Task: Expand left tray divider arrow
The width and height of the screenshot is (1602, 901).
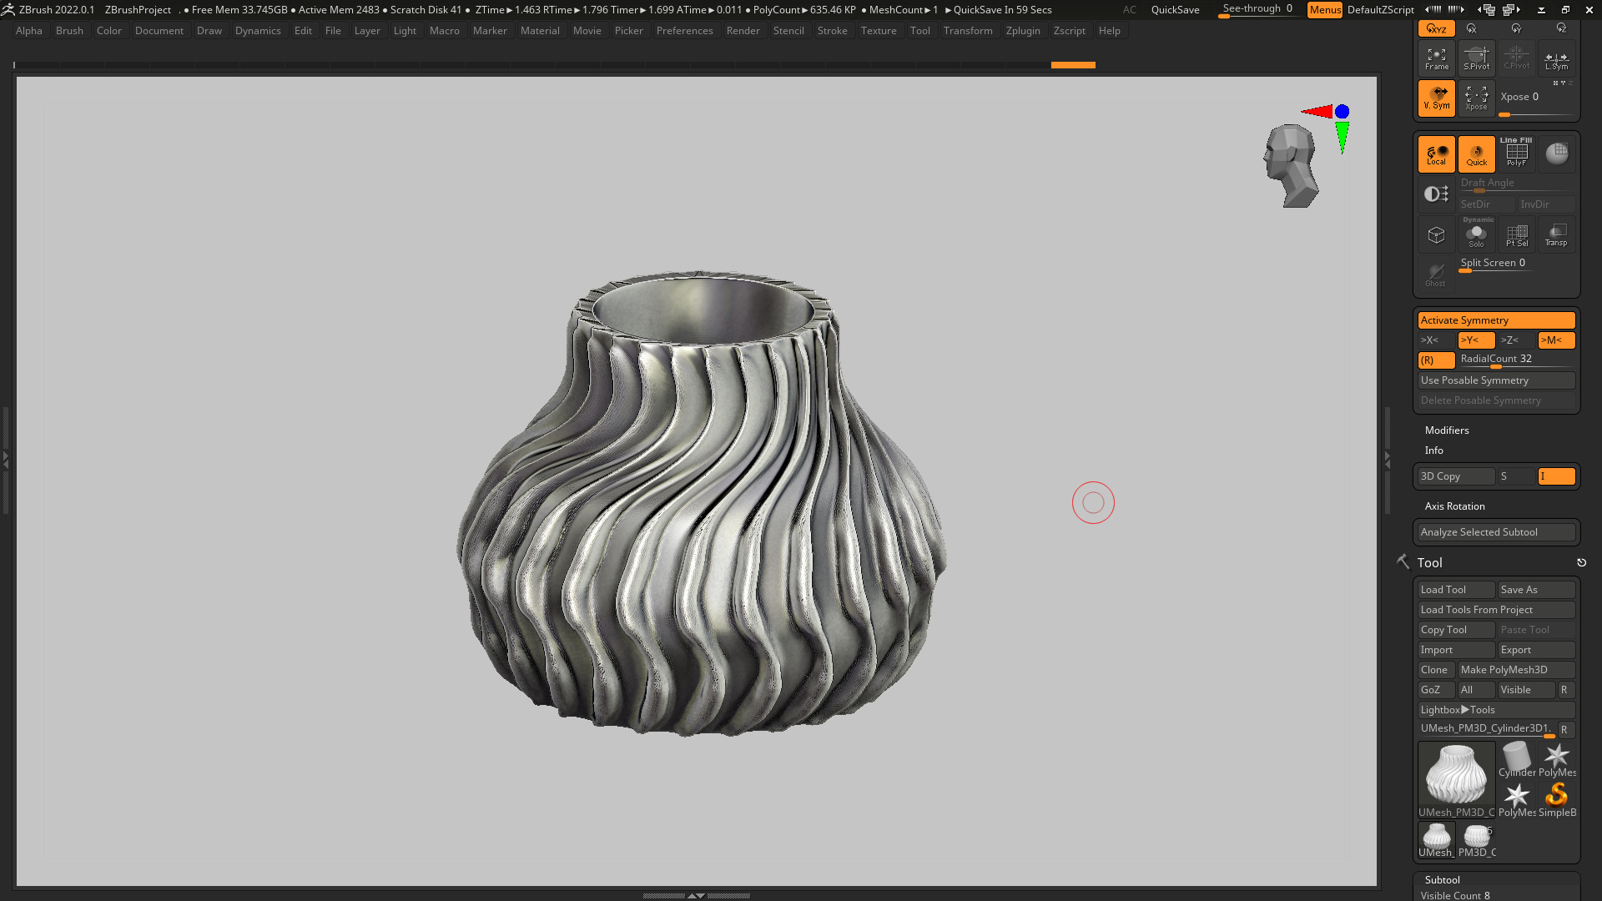Action: coord(5,459)
